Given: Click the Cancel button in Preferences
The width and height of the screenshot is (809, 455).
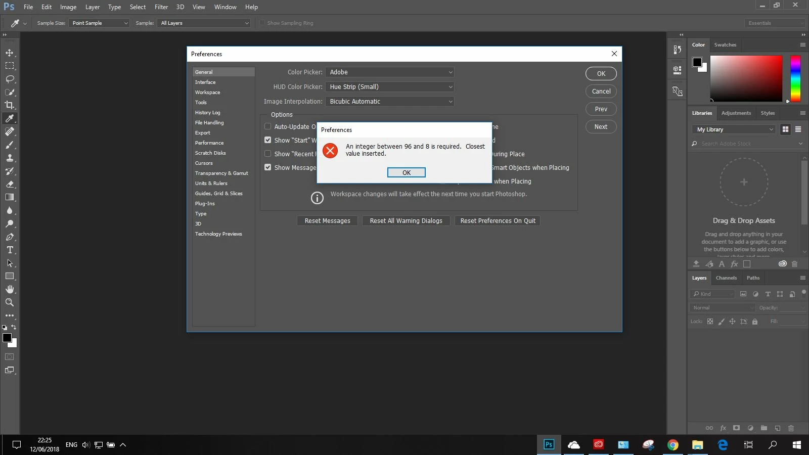Looking at the screenshot, I should 601,92.
